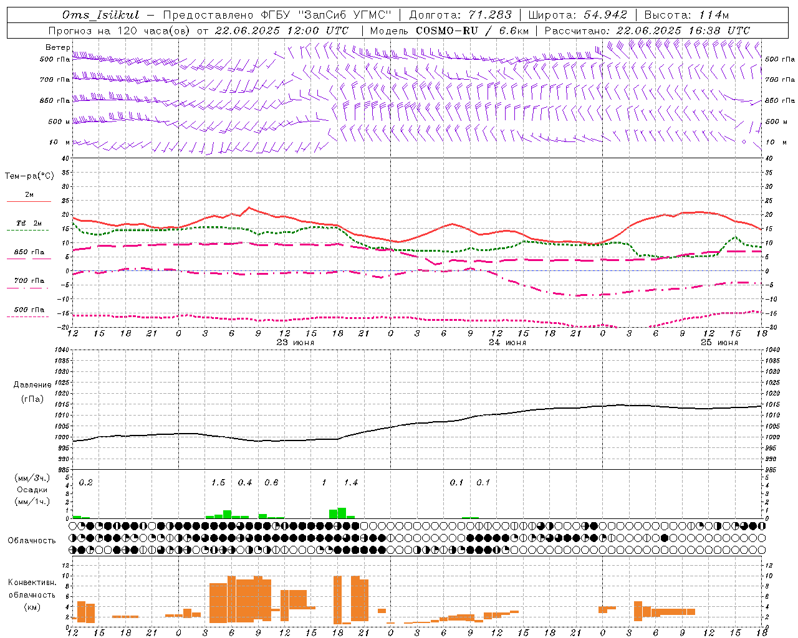Select the Td 2м dew point legend entry
The width and height of the screenshot is (798, 638).
tap(29, 223)
